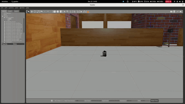Change view angle with orange cube icon
Screen dimensions: 185x104
88,12
